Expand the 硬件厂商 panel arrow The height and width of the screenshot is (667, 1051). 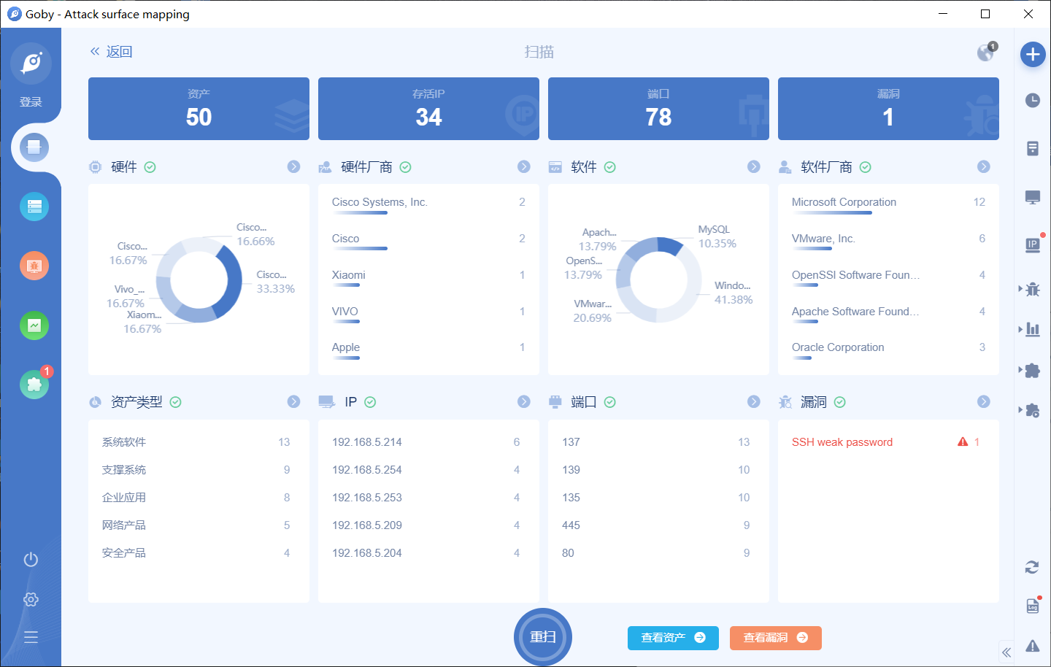523,166
